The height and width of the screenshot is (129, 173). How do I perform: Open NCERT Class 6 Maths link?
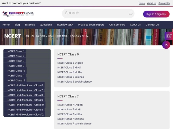[x=69, y=72]
